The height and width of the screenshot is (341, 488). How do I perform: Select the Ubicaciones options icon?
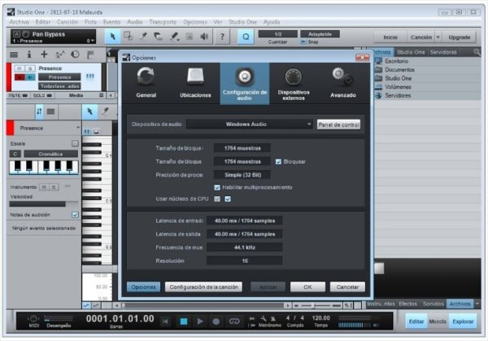pos(194,82)
